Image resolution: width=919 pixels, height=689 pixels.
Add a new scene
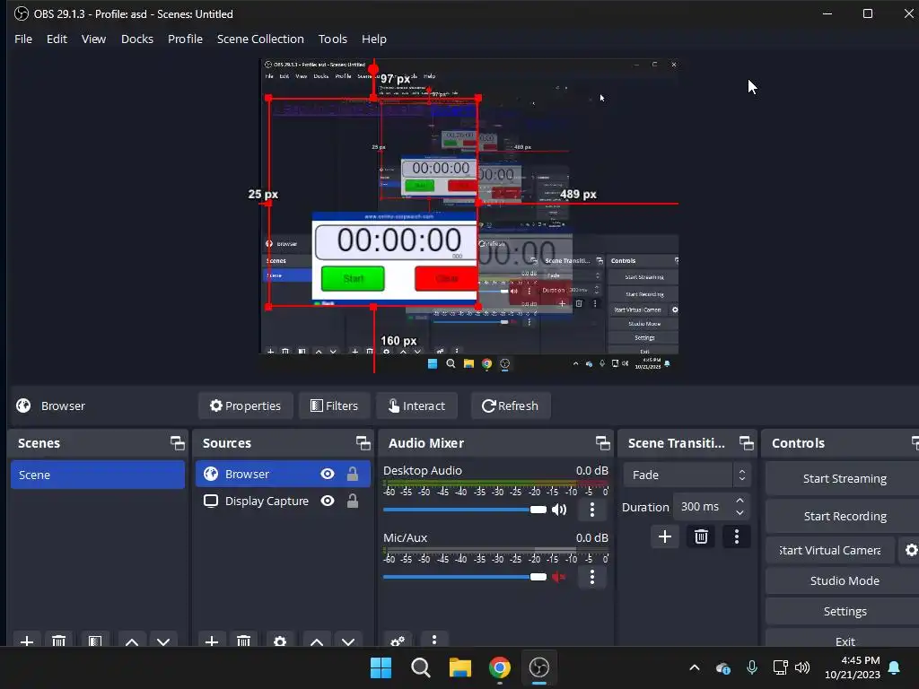[x=27, y=641]
